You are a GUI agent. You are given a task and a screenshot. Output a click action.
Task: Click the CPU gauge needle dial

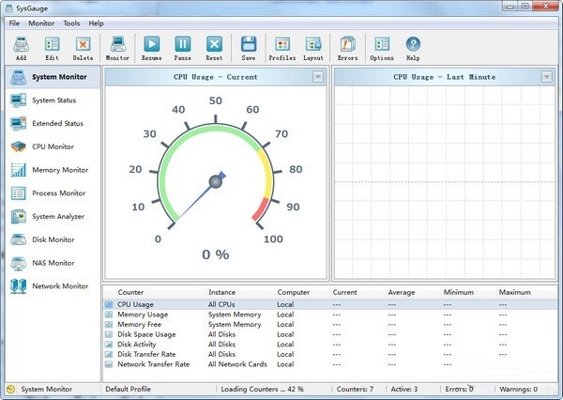pyautogui.click(x=215, y=182)
